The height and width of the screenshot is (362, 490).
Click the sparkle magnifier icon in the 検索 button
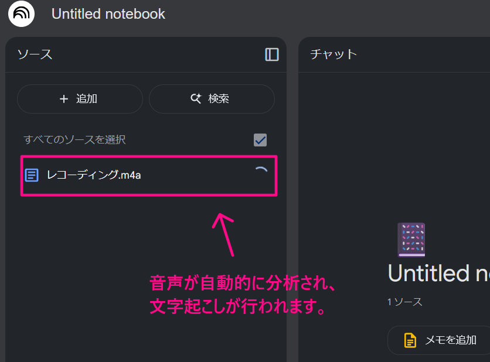coord(196,98)
